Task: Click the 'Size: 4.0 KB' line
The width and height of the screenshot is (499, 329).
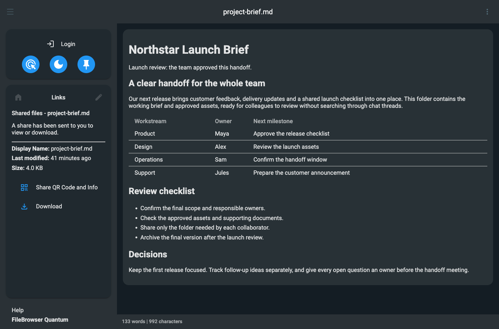Action: pos(27,168)
